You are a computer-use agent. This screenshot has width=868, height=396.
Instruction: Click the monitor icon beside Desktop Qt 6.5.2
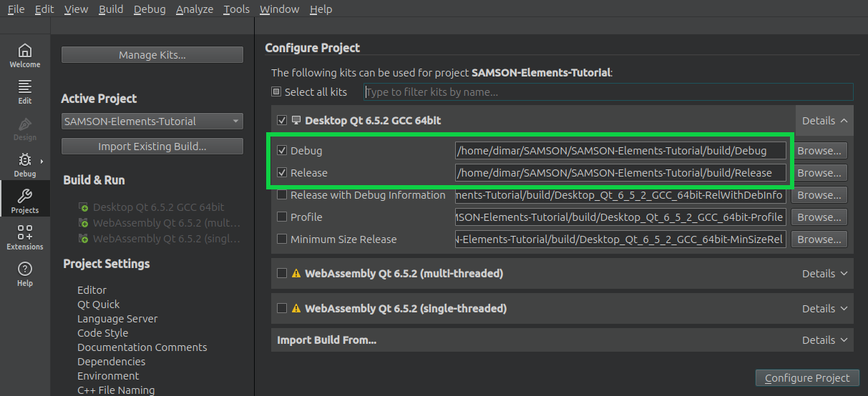(296, 121)
